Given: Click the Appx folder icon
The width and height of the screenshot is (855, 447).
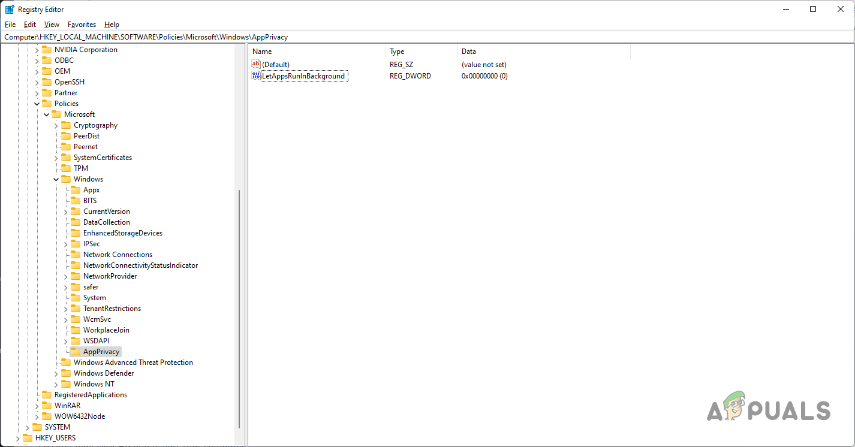Looking at the screenshot, I should click(75, 190).
